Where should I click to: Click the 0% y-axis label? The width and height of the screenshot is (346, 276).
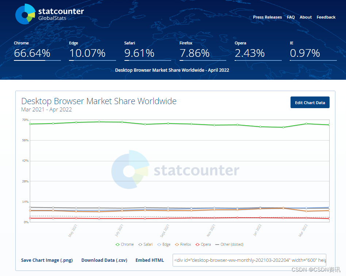click(26, 222)
